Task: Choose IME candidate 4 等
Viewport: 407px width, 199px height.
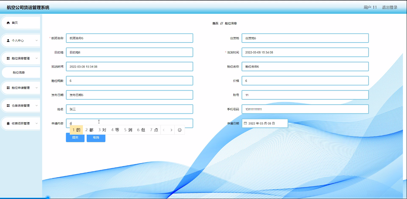Action: tap(115, 130)
